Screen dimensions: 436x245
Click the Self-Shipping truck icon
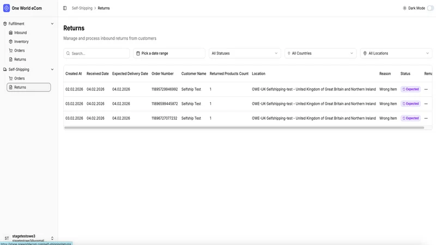5,69
